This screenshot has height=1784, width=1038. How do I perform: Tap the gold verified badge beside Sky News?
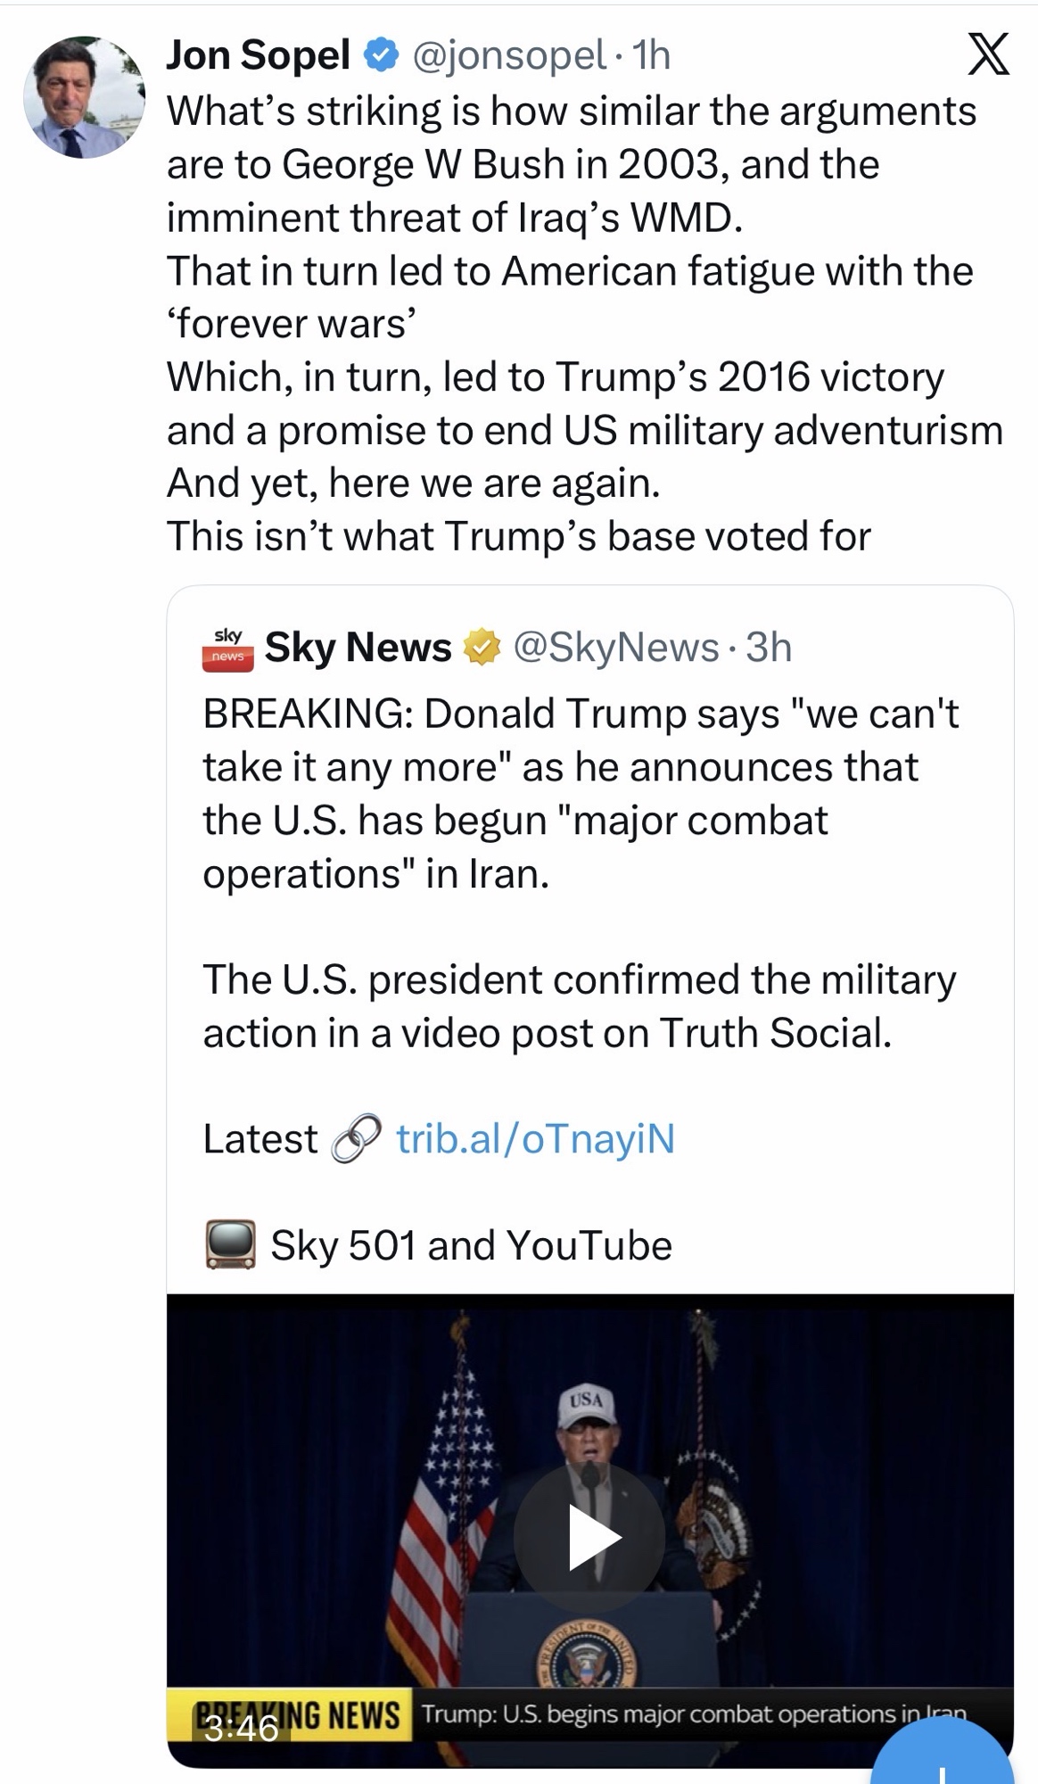coord(481,648)
